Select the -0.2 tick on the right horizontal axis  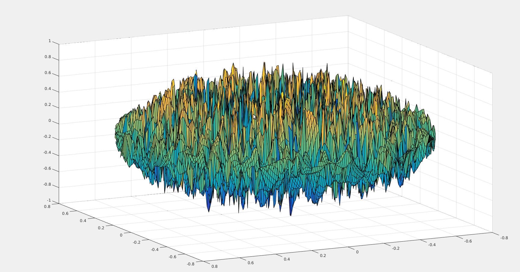click(x=395, y=248)
